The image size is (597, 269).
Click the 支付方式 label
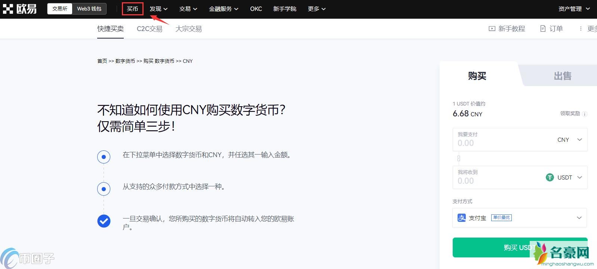click(x=462, y=201)
